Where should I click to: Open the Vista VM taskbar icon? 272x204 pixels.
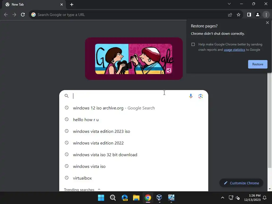pyautogui.click(x=171, y=198)
